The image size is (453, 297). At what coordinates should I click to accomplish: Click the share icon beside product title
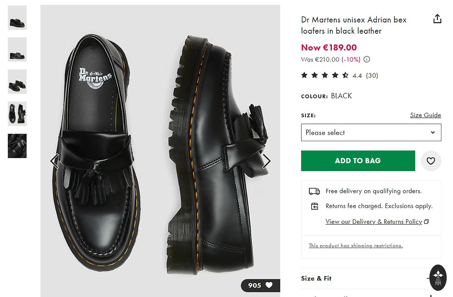(x=437, y=19)
